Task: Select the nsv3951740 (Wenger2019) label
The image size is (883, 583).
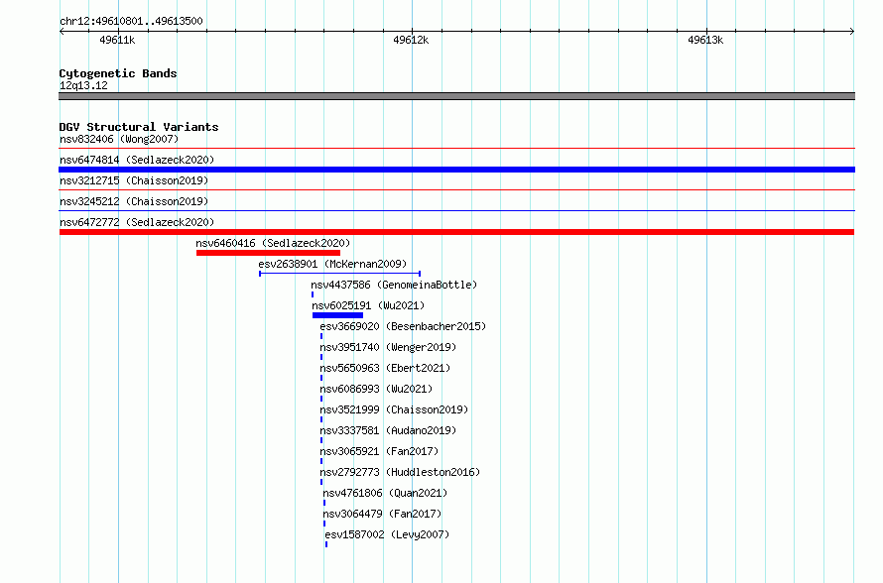Action: pos(388,347)
